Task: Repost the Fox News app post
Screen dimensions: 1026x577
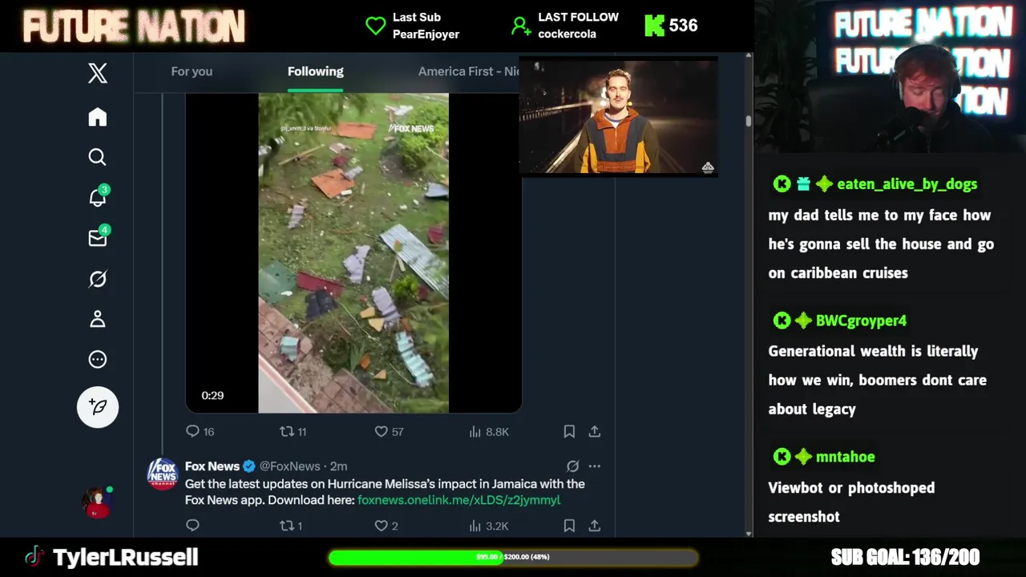Action: pos(290,526)
